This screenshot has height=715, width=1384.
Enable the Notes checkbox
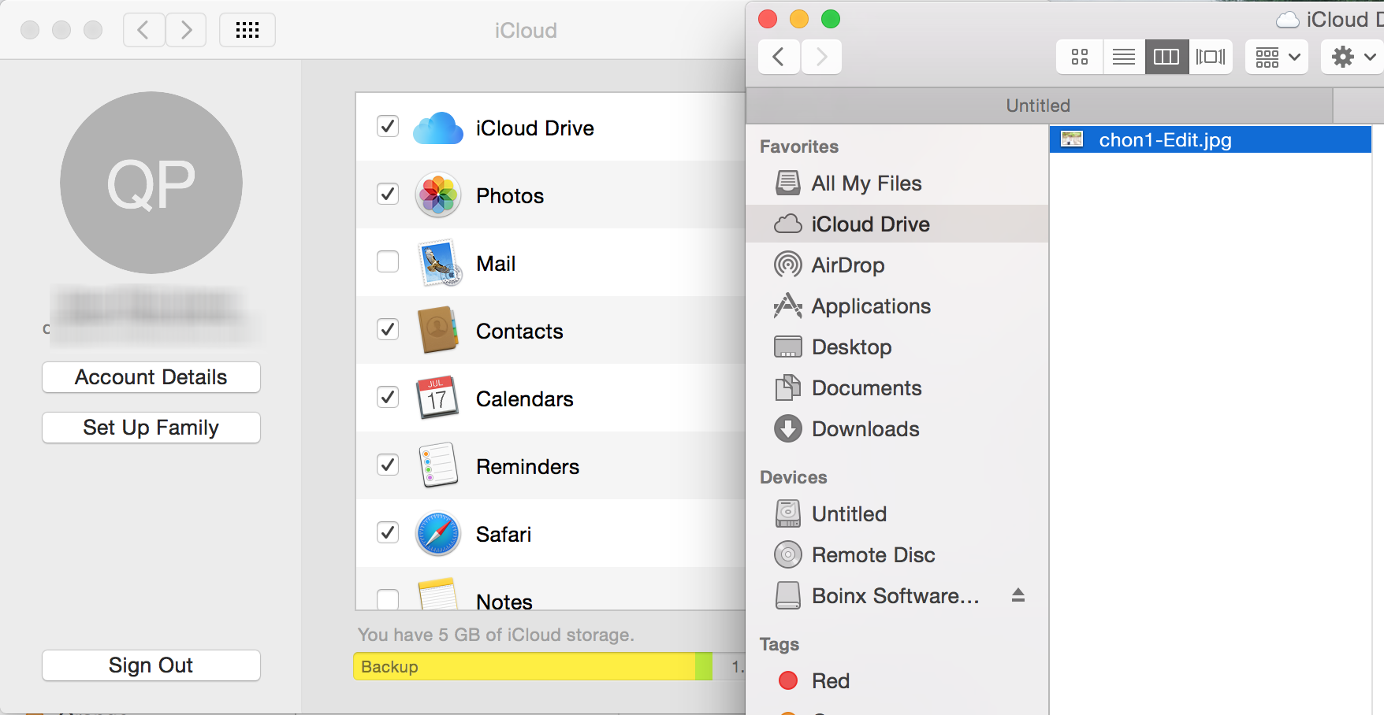[388, 599]
